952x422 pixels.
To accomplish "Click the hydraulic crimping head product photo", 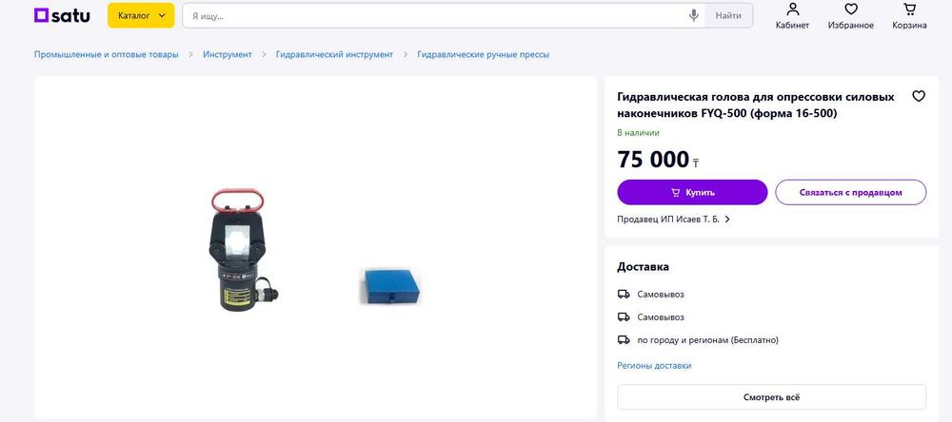I will coord(241,249).
